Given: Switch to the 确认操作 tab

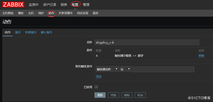Looking at the screenshot, I should 46,32.
